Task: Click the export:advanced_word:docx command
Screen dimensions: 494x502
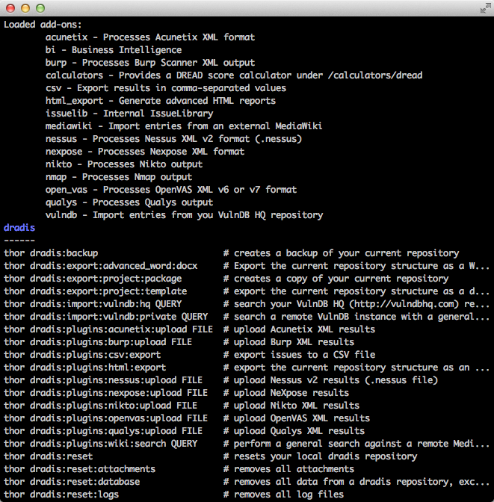Action: coord(101,266)
